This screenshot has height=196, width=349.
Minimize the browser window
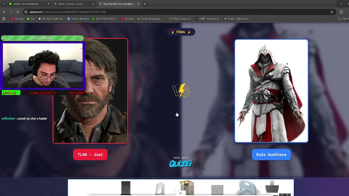coord(341,4)
